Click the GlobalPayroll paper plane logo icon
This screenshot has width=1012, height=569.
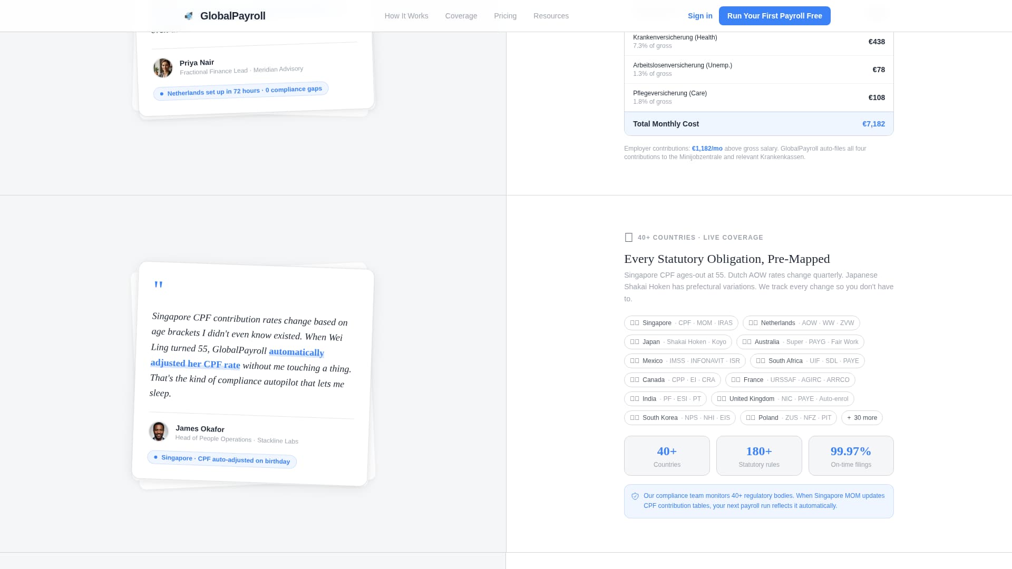(189, 16)
